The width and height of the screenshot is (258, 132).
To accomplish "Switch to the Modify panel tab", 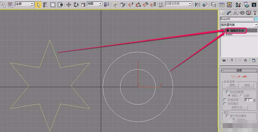I will [229, 13].
